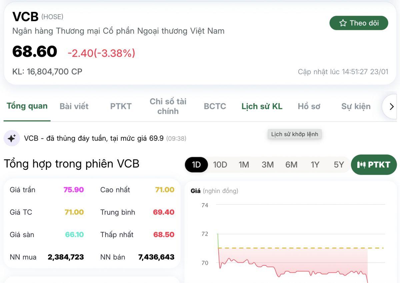
Task: Open the Bài viết section link
Action: click(x=74, y=106)
